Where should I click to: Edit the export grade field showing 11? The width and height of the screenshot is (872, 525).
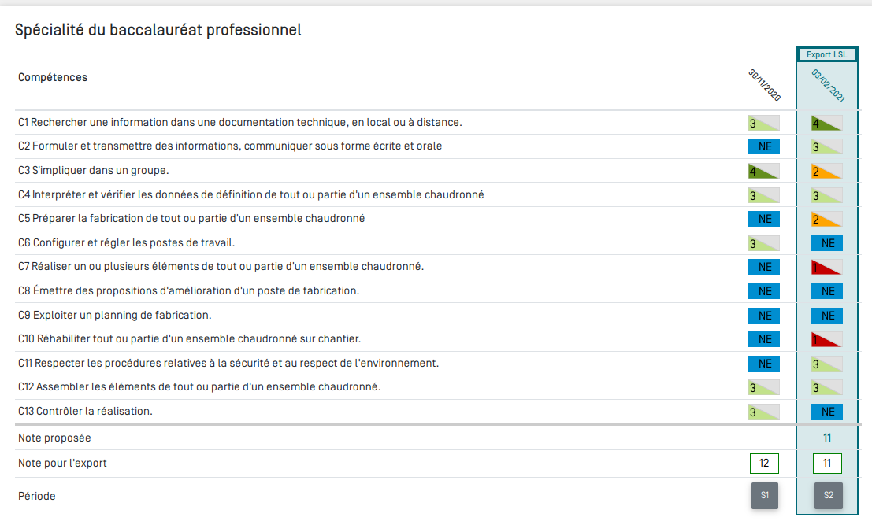[827, 464]
